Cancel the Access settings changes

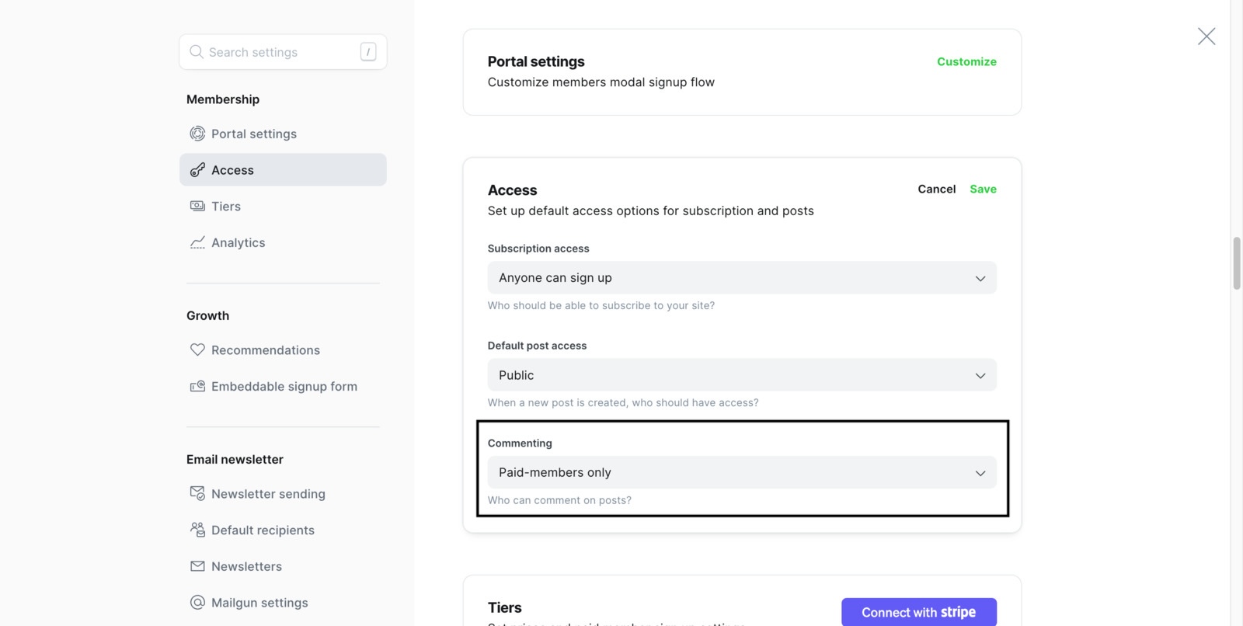coord(936,189)
